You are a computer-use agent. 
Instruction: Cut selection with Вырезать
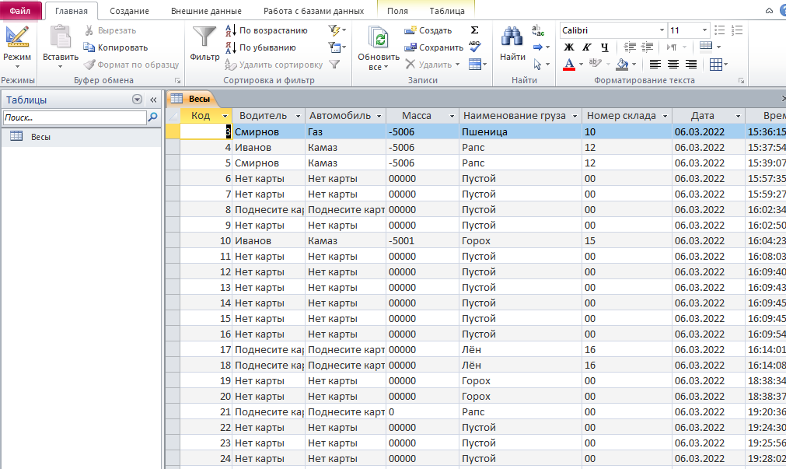coord(110,30)
